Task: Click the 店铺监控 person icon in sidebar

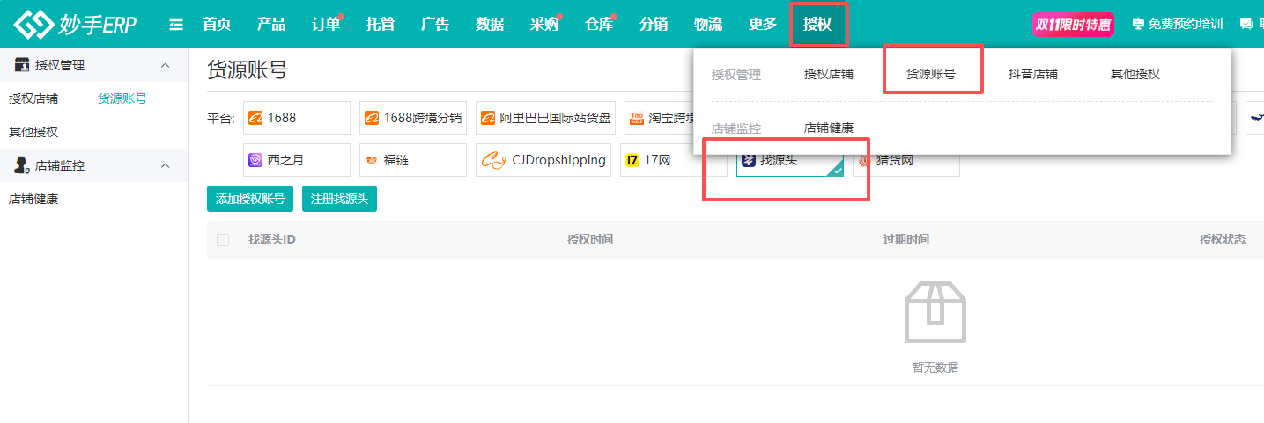Action: pos(23,165)
